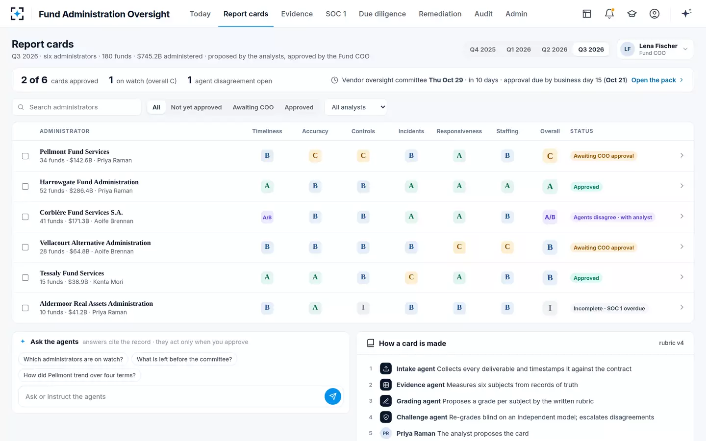The width and height of the screenshot is (706, 441).
Task: Click the book icon beside How a card is made
Action: [371, 343]
